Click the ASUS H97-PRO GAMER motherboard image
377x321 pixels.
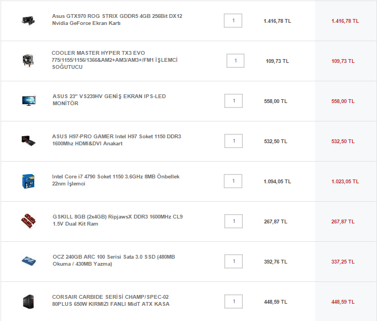coord(28,140)
